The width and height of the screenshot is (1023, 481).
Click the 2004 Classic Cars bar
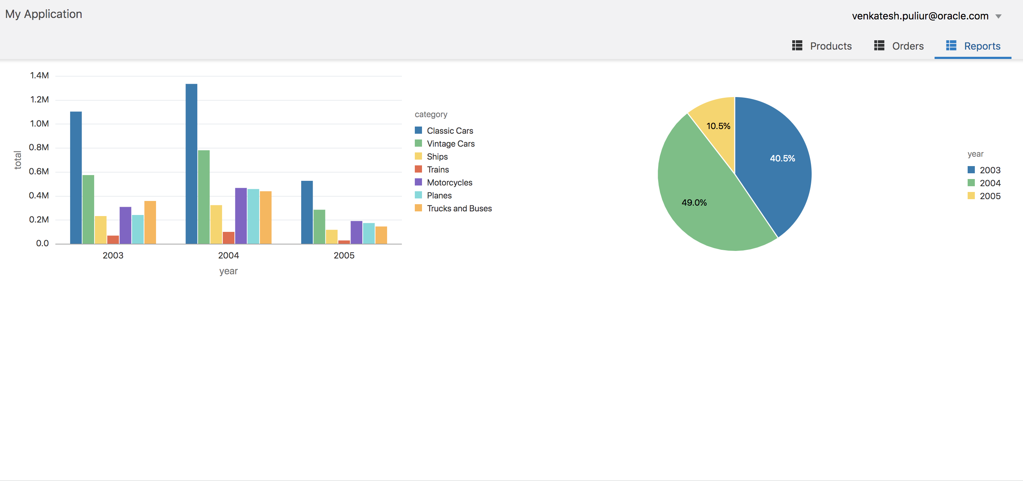point(192,164)
